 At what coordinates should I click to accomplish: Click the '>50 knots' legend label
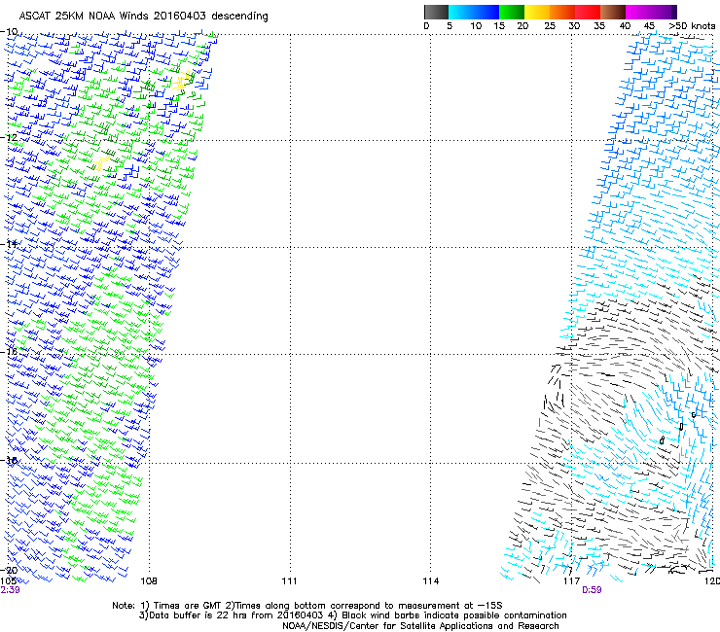[x=692, y=26]
